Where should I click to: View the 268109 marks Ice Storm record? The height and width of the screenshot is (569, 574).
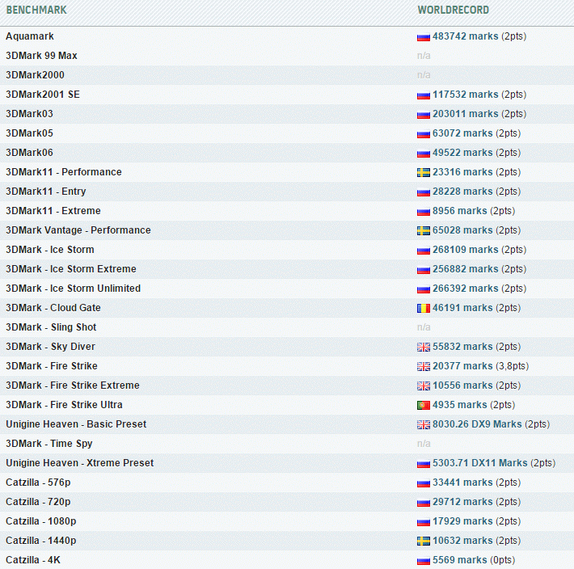click(465, 250)
